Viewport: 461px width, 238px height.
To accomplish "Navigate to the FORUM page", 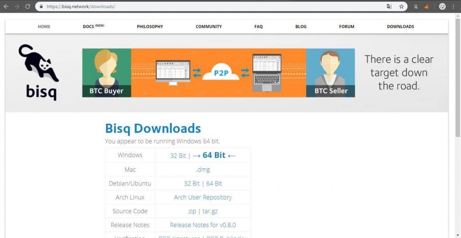I will tap(347, 27).
